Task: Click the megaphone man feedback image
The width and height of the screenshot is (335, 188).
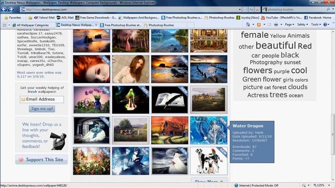Action: coord(58,141)
